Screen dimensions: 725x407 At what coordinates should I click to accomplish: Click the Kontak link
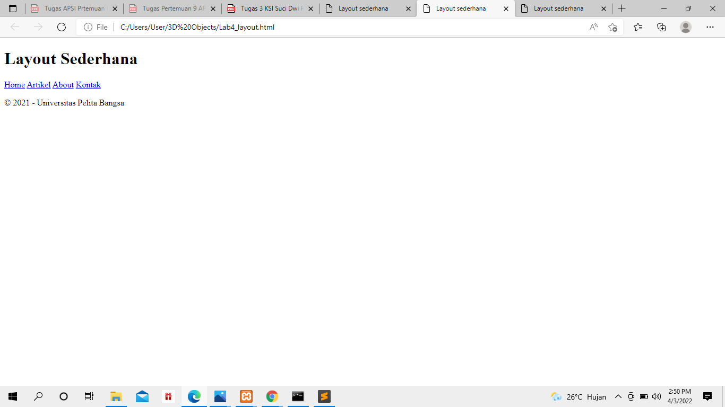(88, 85)
